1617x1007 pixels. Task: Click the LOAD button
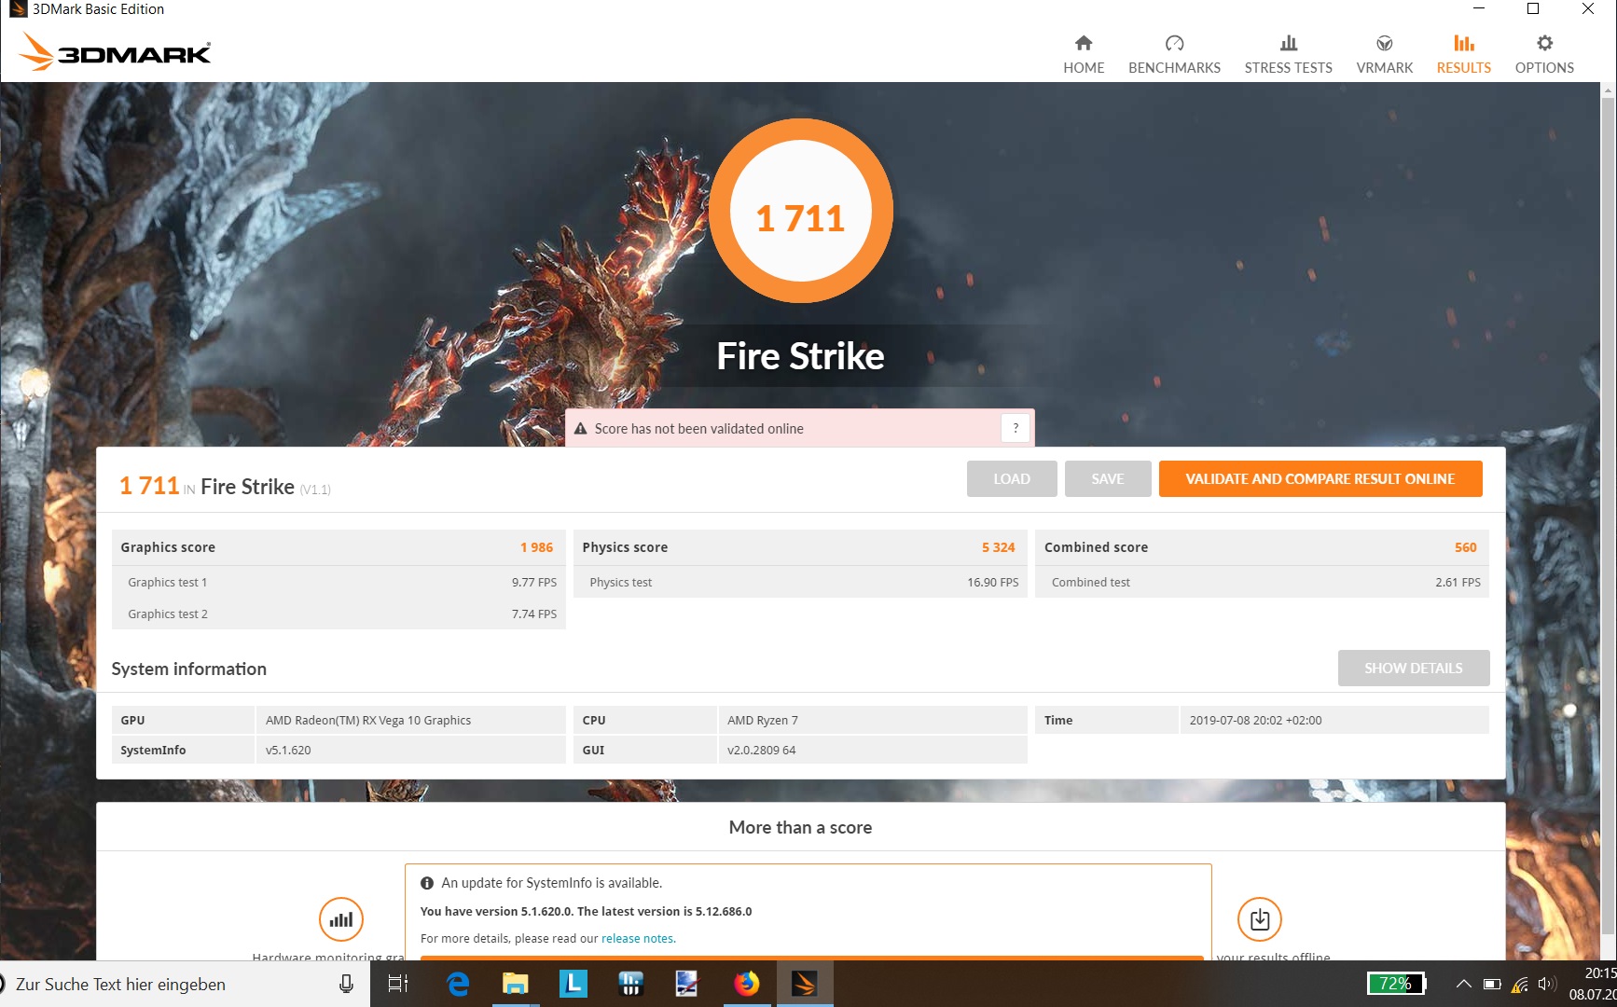point(1012,478)
